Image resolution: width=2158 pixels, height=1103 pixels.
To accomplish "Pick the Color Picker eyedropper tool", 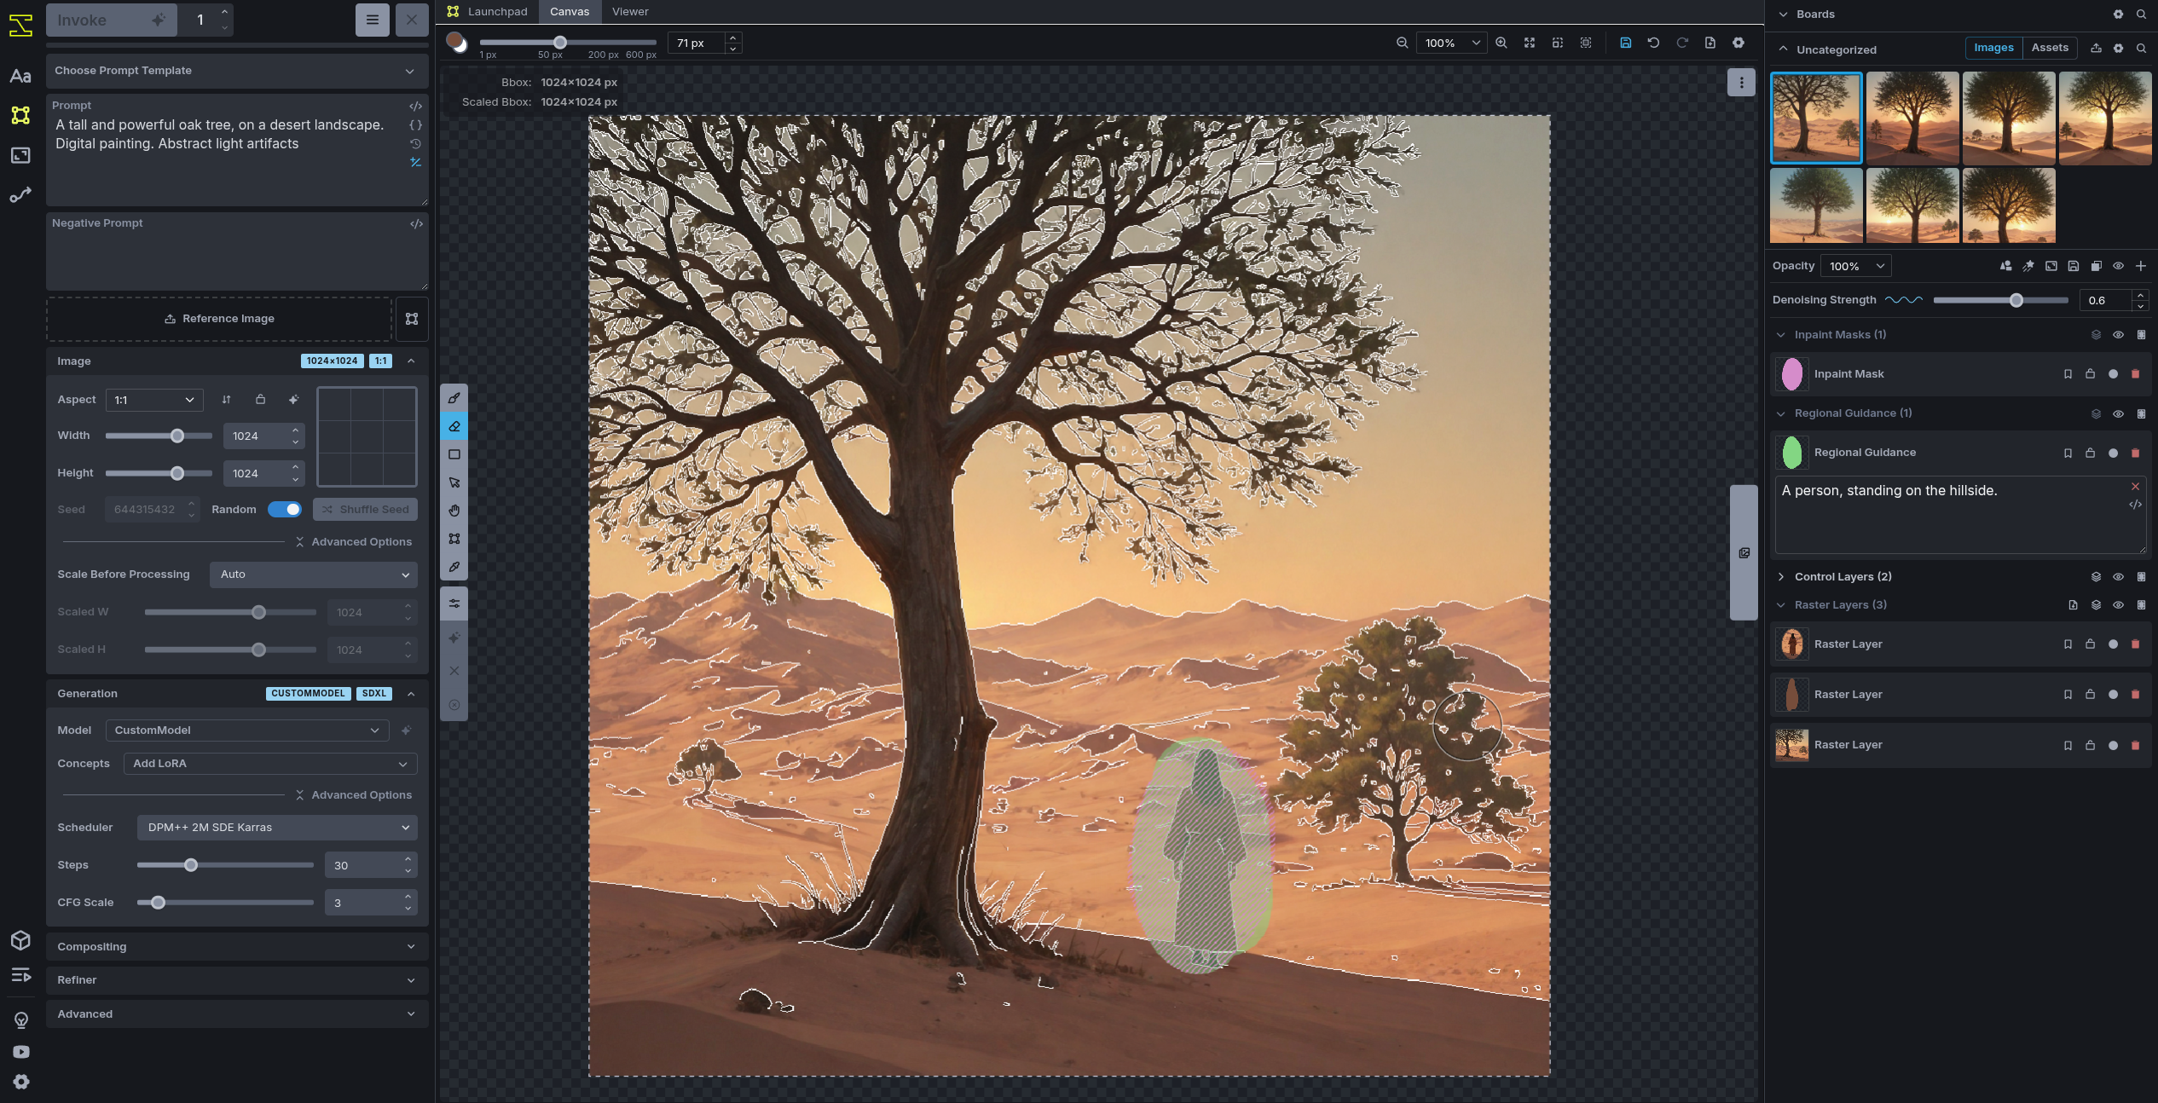I will click(454, 567).
